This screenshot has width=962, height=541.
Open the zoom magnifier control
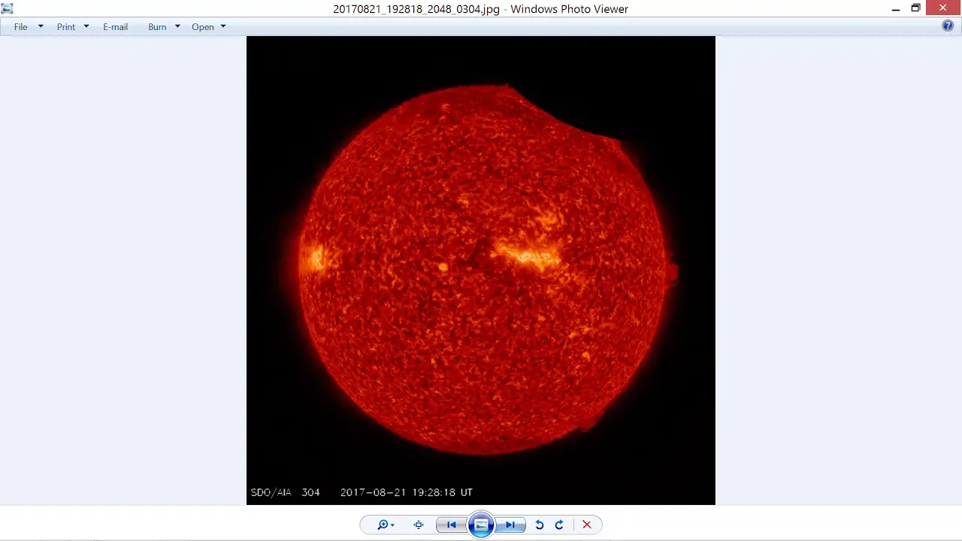(x=386, y=525)
